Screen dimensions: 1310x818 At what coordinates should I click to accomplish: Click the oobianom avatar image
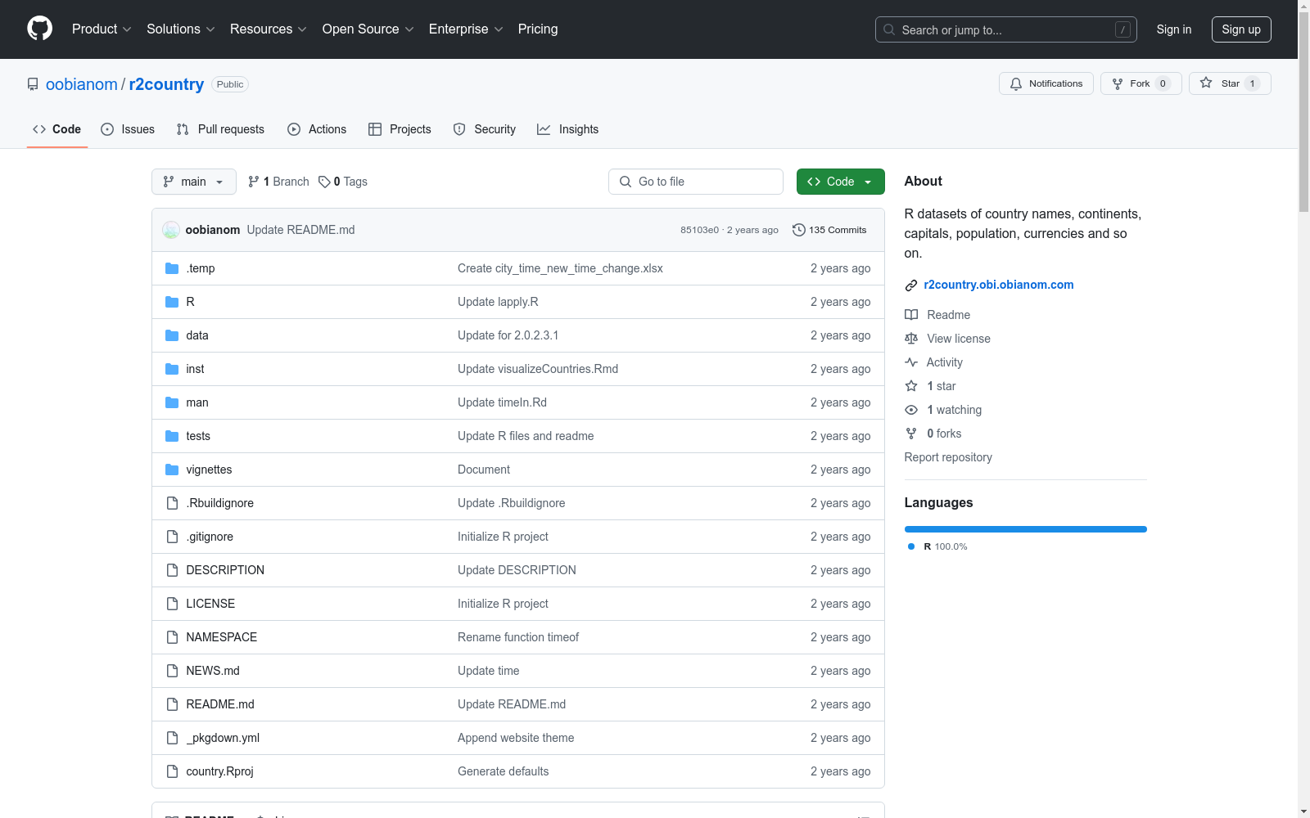click(171, 230)
